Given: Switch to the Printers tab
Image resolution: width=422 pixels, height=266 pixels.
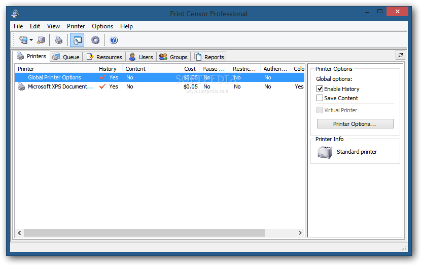Looking at the screenshot, I should pyautogui.click(x=31, y=56).
